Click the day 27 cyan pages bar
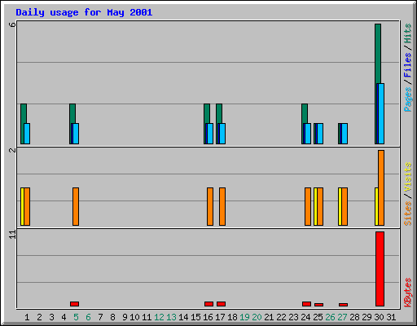This screenshot has width=417, height=326. [345, 134]
